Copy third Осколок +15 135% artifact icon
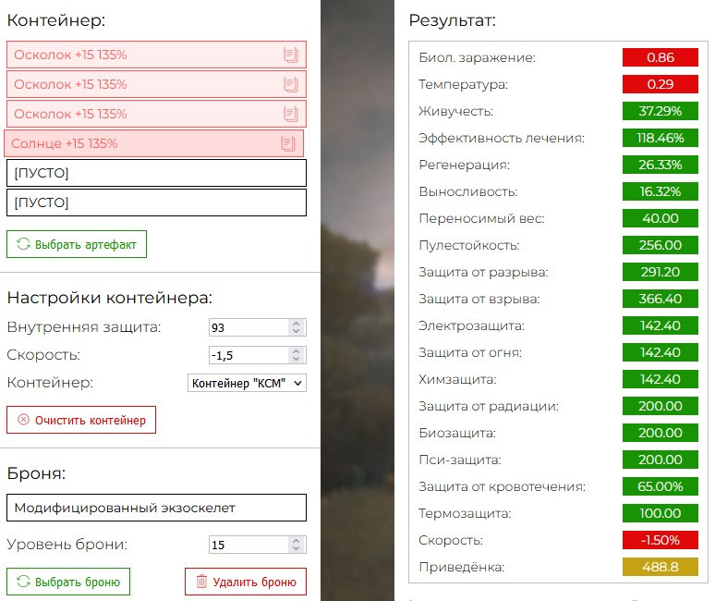The image size is (715, 601). coord(290,114)
